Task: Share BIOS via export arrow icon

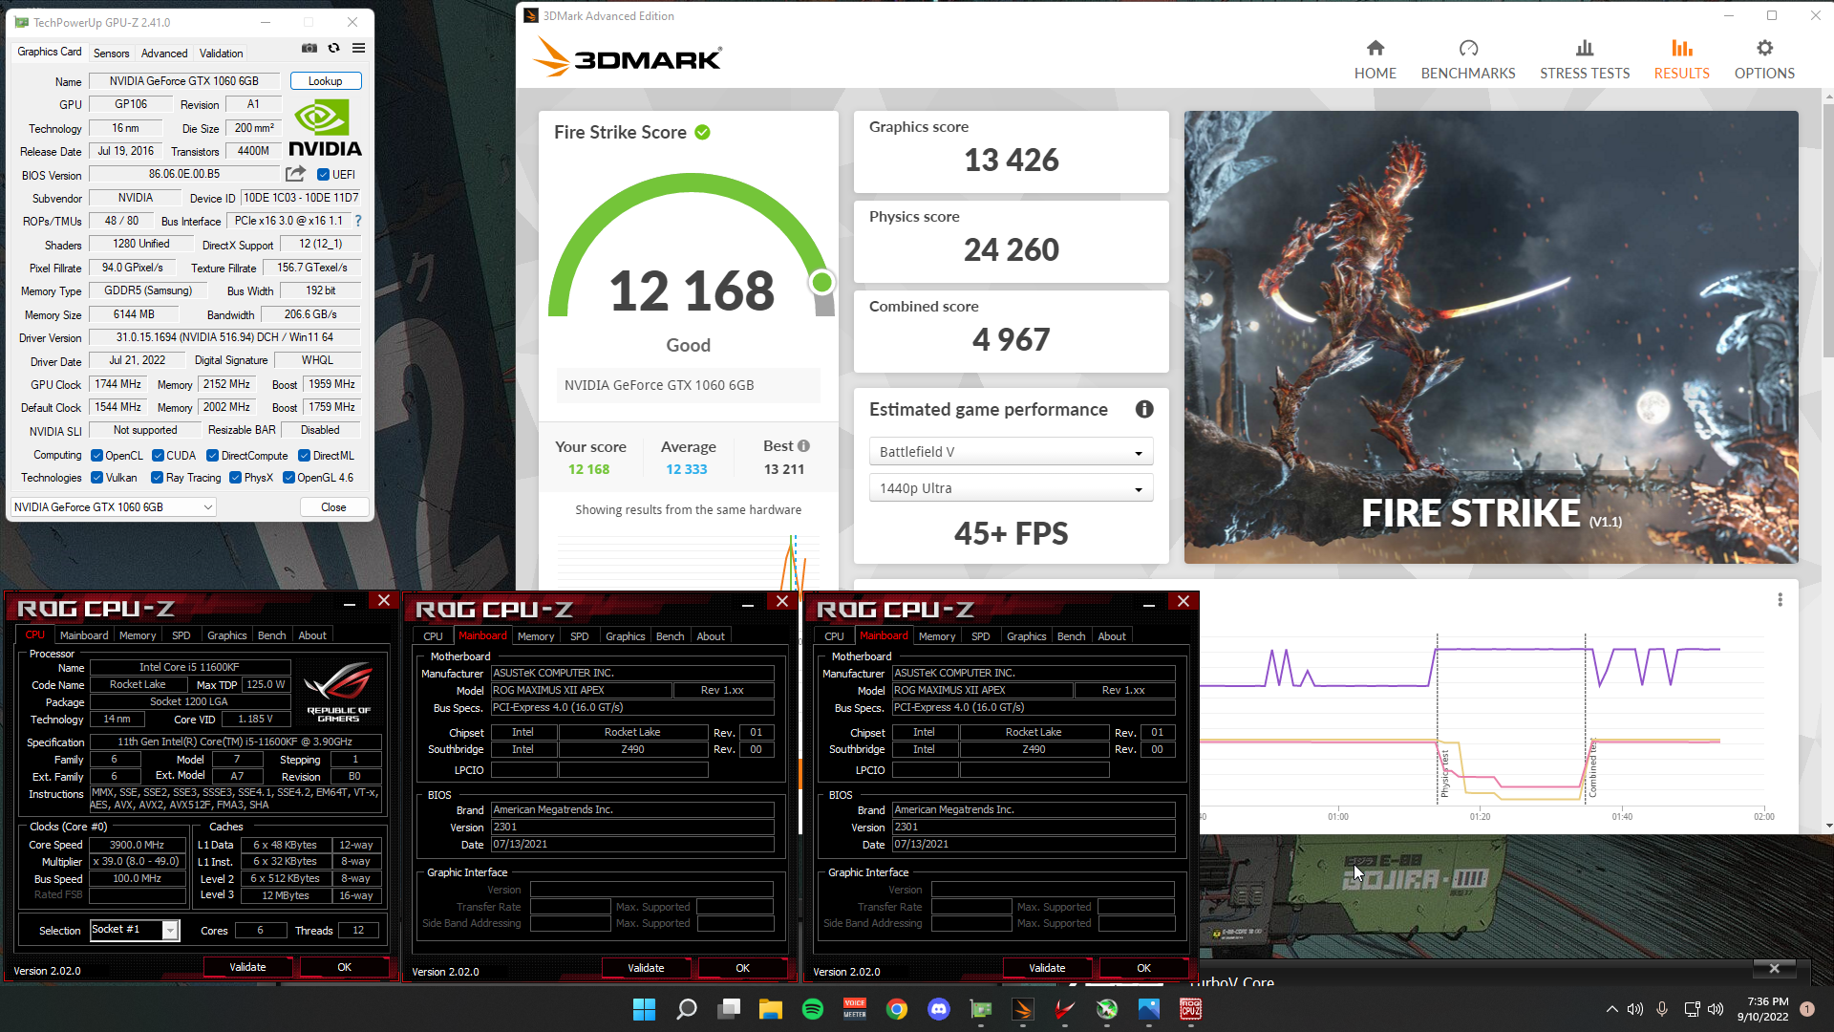Action: (x=296, y=174)
